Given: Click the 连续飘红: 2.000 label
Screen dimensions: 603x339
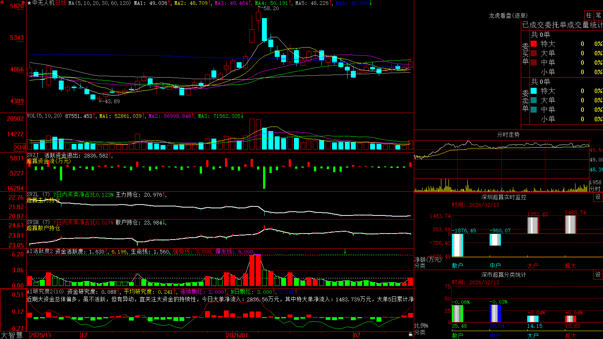Looking at the screenshot, I should click(202, 292).
